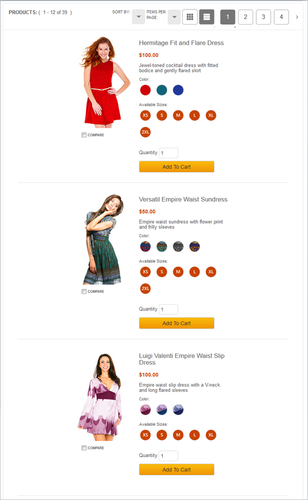
Task: Choose size L for Hermitage dress
Action: [x=195, y=115]
